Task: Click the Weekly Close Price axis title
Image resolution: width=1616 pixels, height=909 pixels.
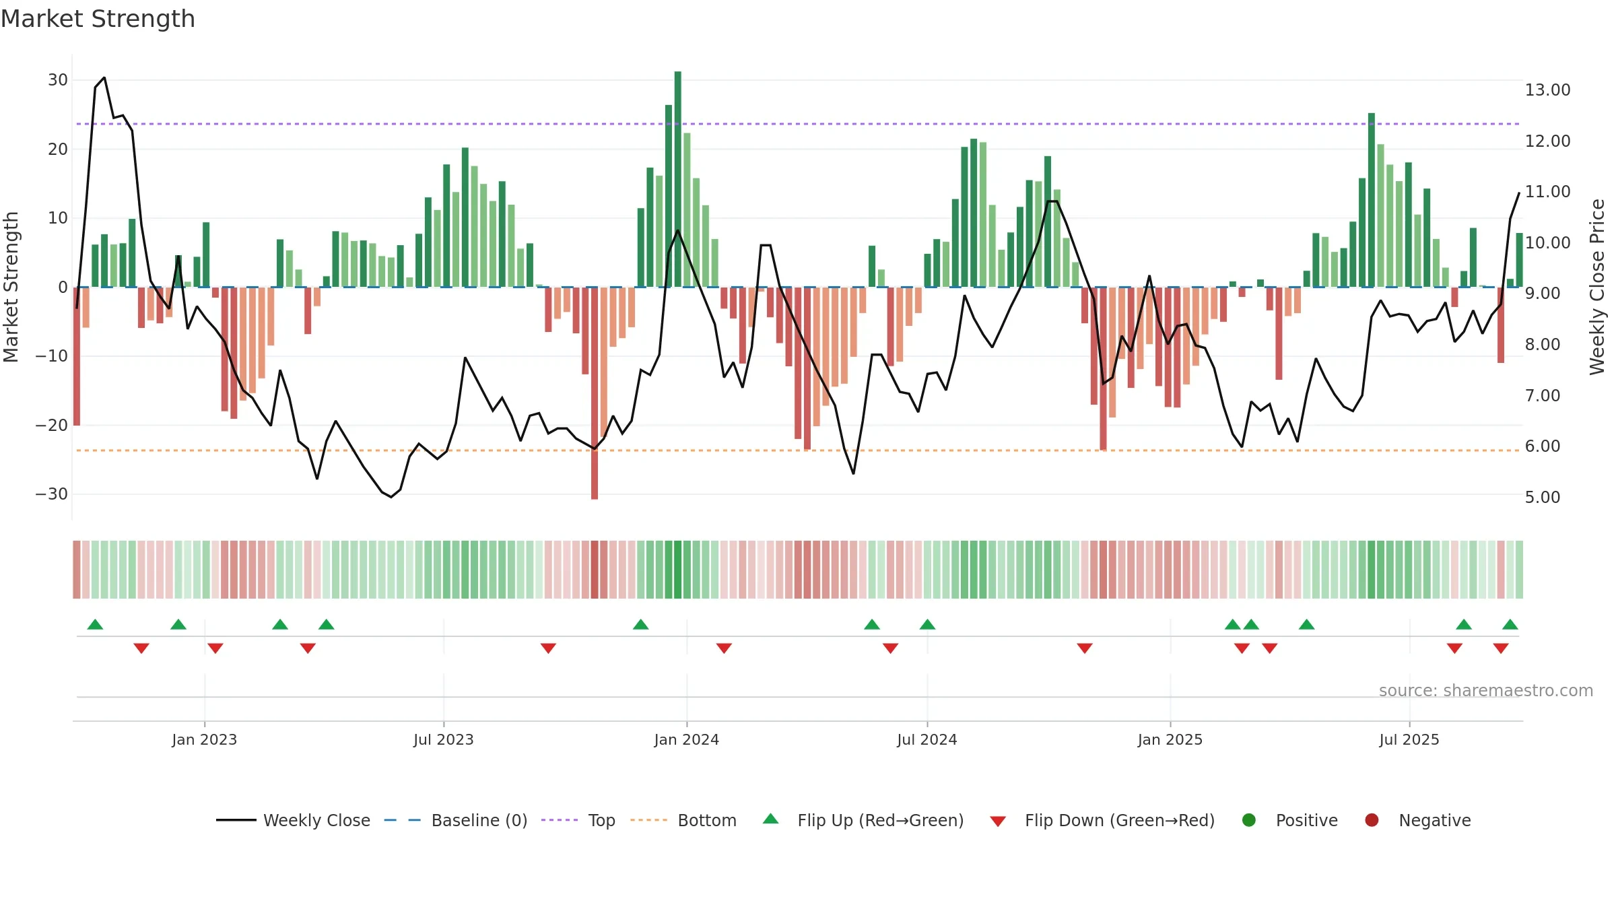Action: coord(1597,287)
